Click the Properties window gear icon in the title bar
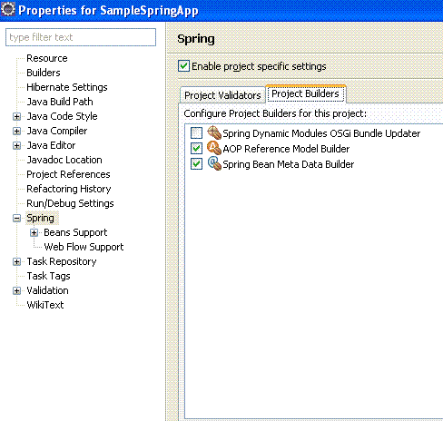This screenshot has height=421, width=443. pos(8,9)
